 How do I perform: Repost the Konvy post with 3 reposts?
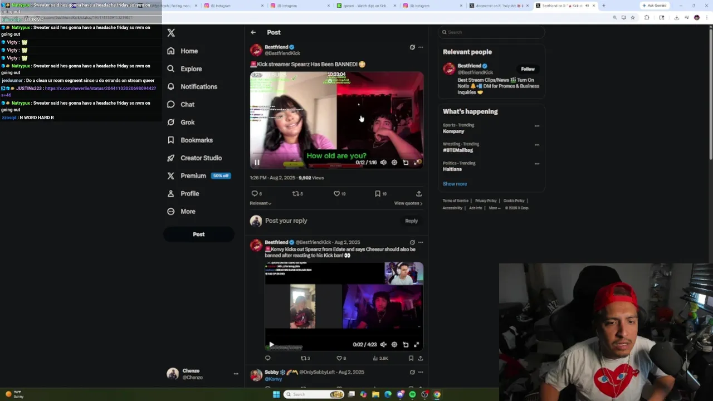click(305, 358)
